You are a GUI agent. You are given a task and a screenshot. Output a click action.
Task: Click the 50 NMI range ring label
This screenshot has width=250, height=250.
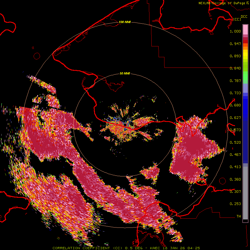(x=125, y=73)
